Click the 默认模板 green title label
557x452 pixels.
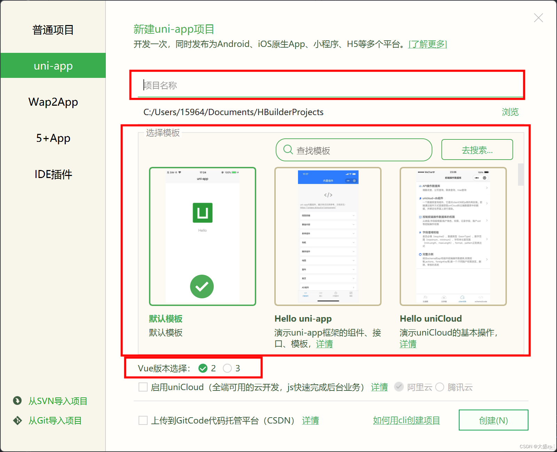click(166, 318)
